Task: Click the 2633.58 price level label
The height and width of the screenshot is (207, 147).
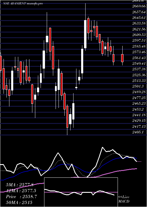Action: [139, 23]
